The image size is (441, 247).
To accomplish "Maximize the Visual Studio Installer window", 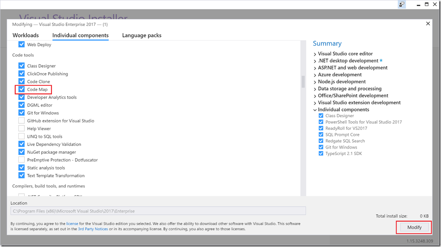I will 427,4.
